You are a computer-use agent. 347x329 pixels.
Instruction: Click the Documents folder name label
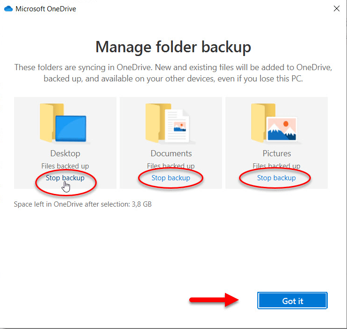pyautogui.click(x=171, y=153)
